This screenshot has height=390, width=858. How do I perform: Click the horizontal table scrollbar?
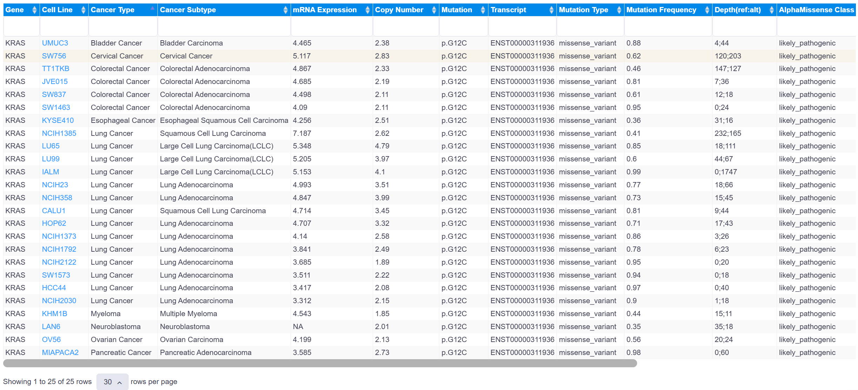tap(320, 363)
